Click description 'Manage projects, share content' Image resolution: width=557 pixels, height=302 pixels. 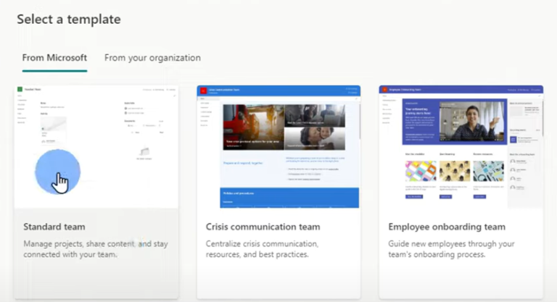[96, 249]
